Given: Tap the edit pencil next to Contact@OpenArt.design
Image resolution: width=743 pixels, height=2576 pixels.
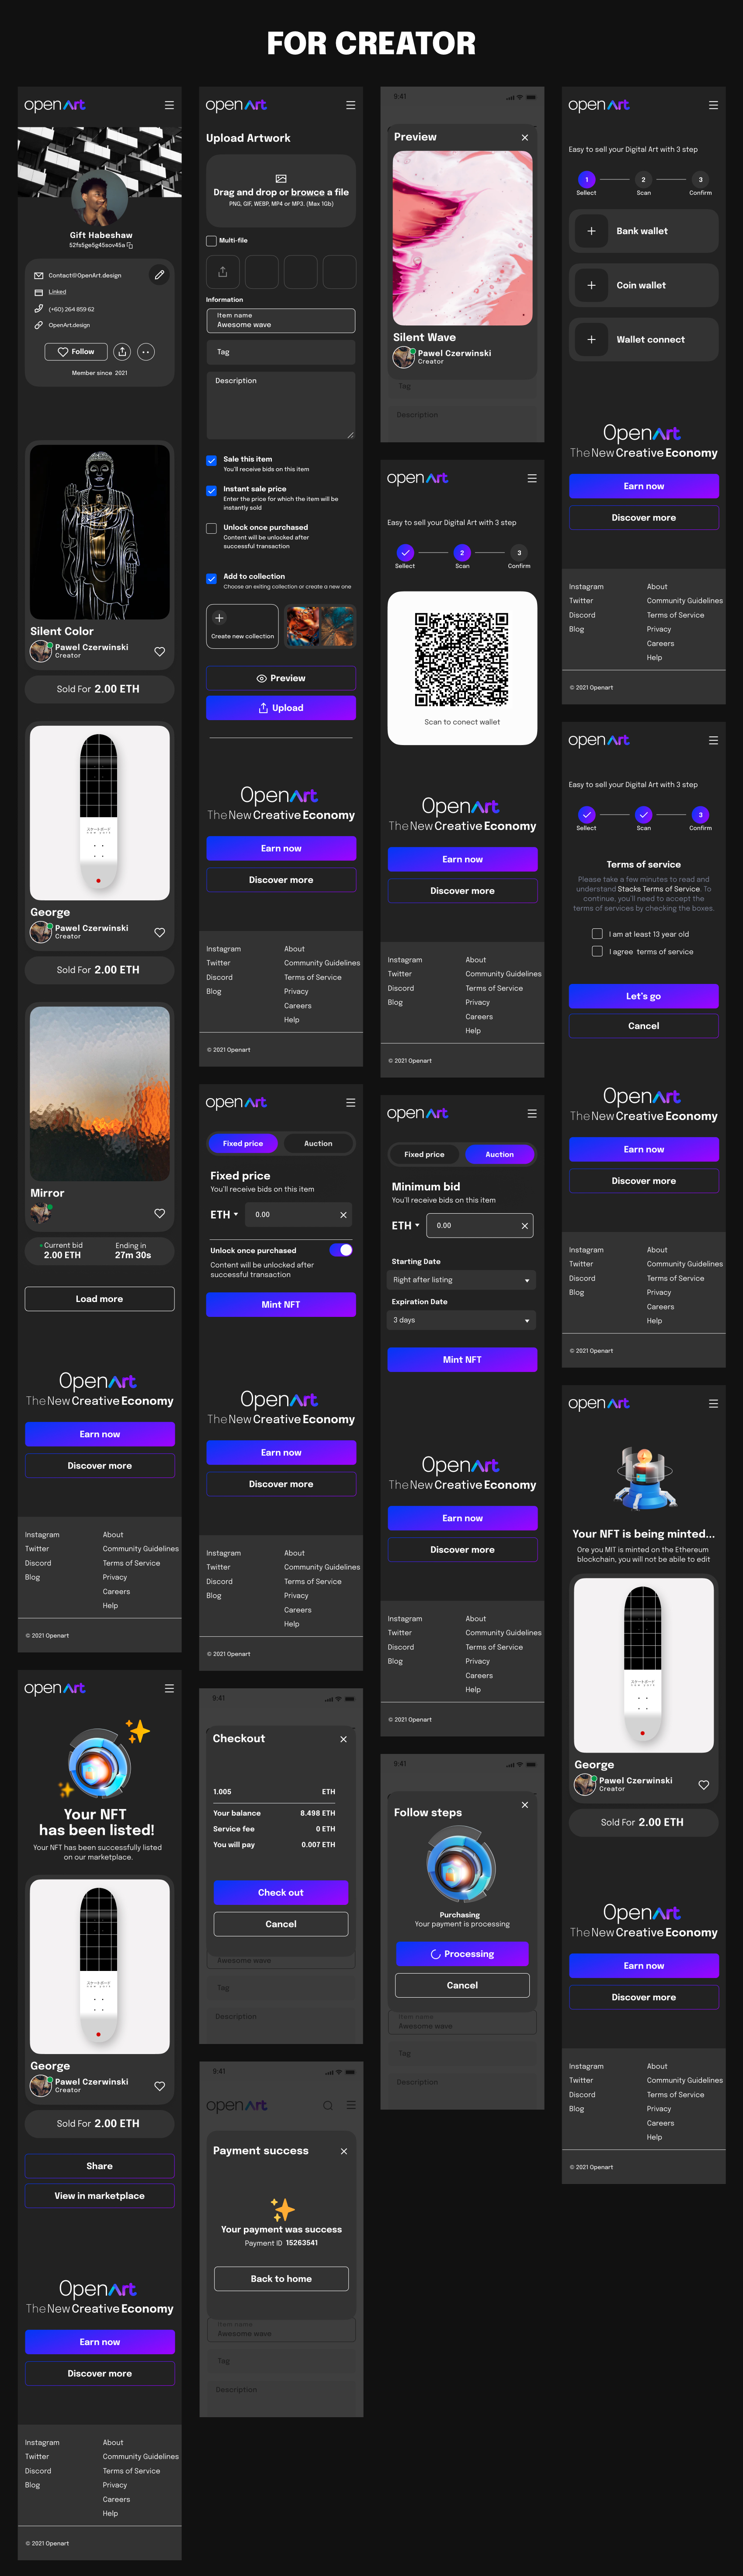Looking at the screenshot, I should pyautogui.click(x=160, y=275).
